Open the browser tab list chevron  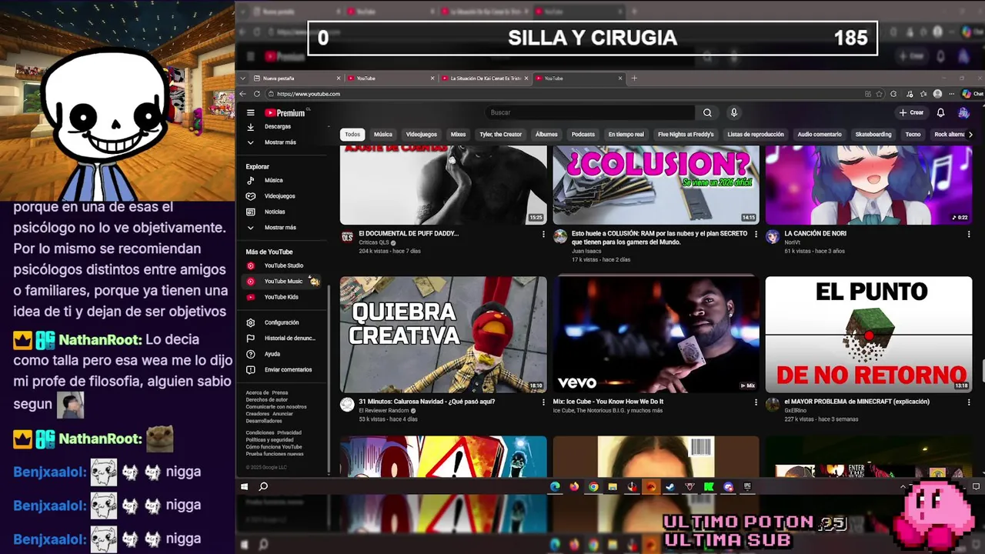[x=243, y=78]
